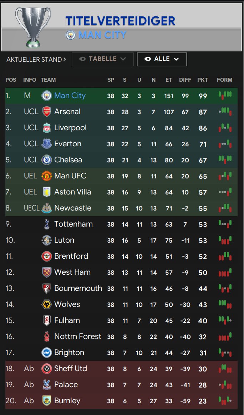
Task: Click the silver trophy cup image
Action: click(33, 27)
